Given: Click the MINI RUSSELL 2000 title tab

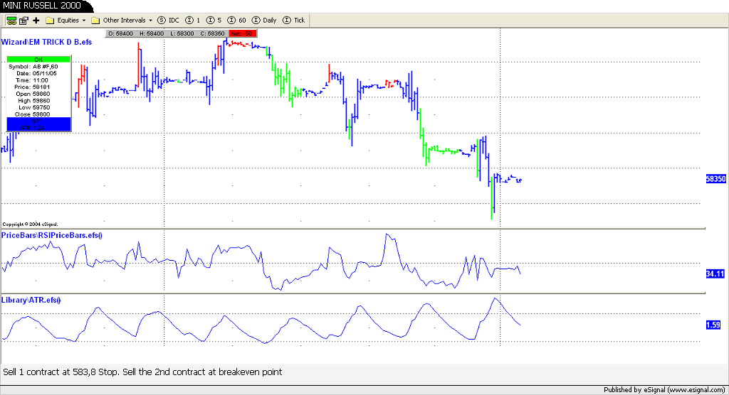Looking at the screenshot, I should (x=43, y=6).
